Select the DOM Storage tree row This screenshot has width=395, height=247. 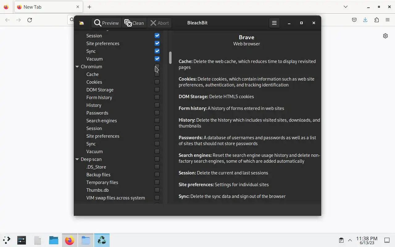(x=118, y=90)
